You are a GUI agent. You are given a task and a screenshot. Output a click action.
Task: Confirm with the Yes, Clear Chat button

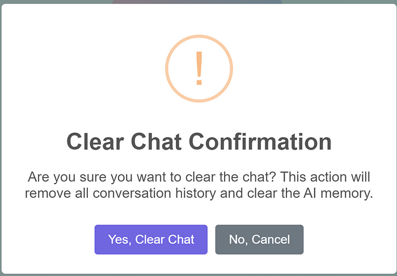(x=151, y=240)
